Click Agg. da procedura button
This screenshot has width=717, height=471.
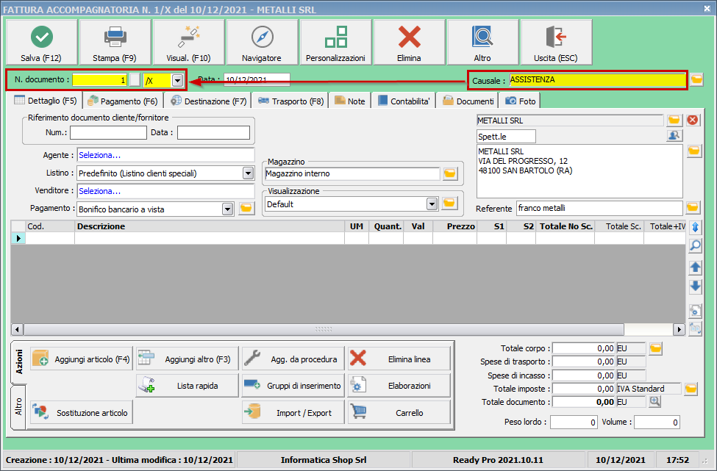pyautogui.click(x=293, y=359)
